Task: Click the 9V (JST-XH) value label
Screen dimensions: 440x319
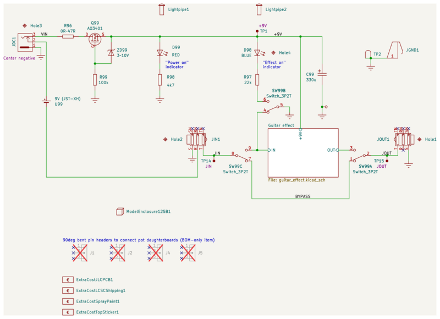Action: coord(68,99)
